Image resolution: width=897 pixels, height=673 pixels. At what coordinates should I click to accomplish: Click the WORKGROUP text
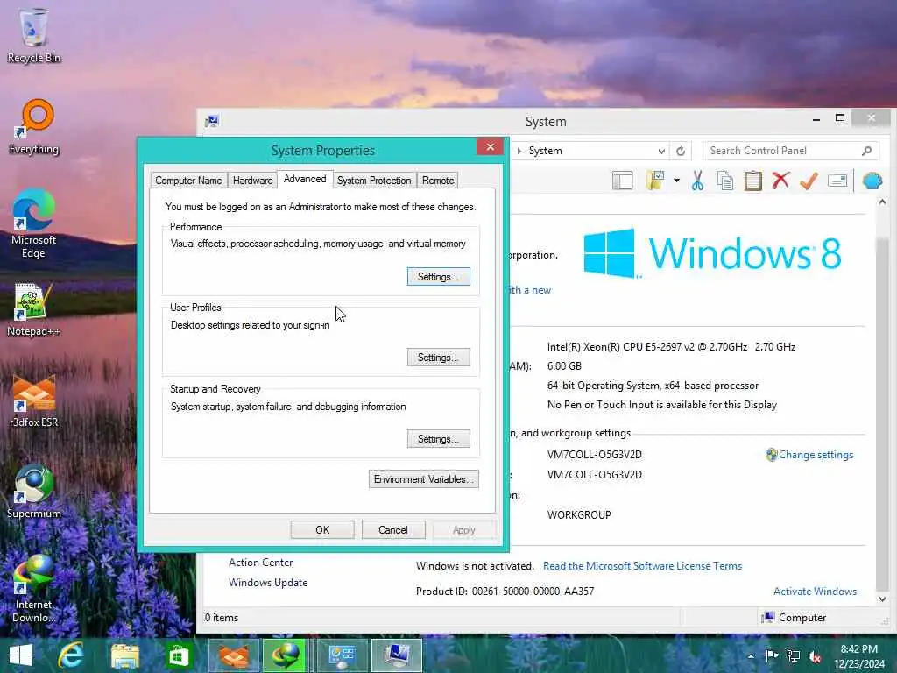coord(579,515)
